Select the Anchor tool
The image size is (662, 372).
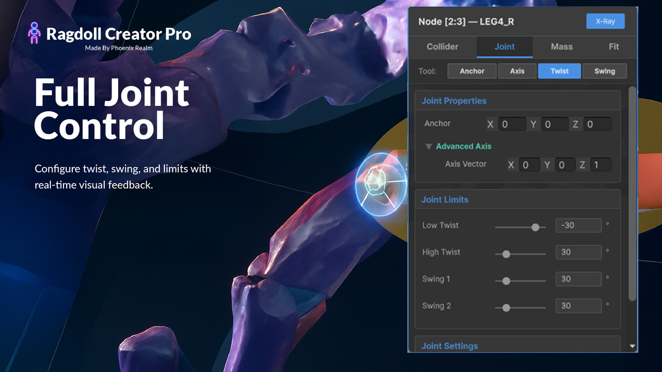coord(472,71)
